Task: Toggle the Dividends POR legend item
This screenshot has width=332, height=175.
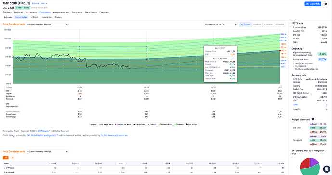Action: 165,124
